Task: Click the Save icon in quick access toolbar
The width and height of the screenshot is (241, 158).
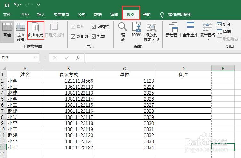Action: click(x=7, y=5)
